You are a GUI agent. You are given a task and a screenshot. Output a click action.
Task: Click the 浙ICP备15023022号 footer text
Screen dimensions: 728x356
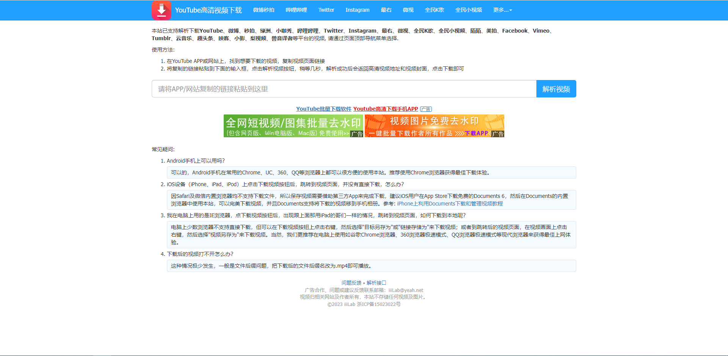[x=379, y=304]
